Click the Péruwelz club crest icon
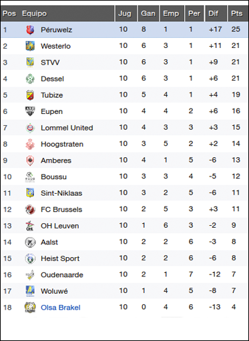 (30, 30)
